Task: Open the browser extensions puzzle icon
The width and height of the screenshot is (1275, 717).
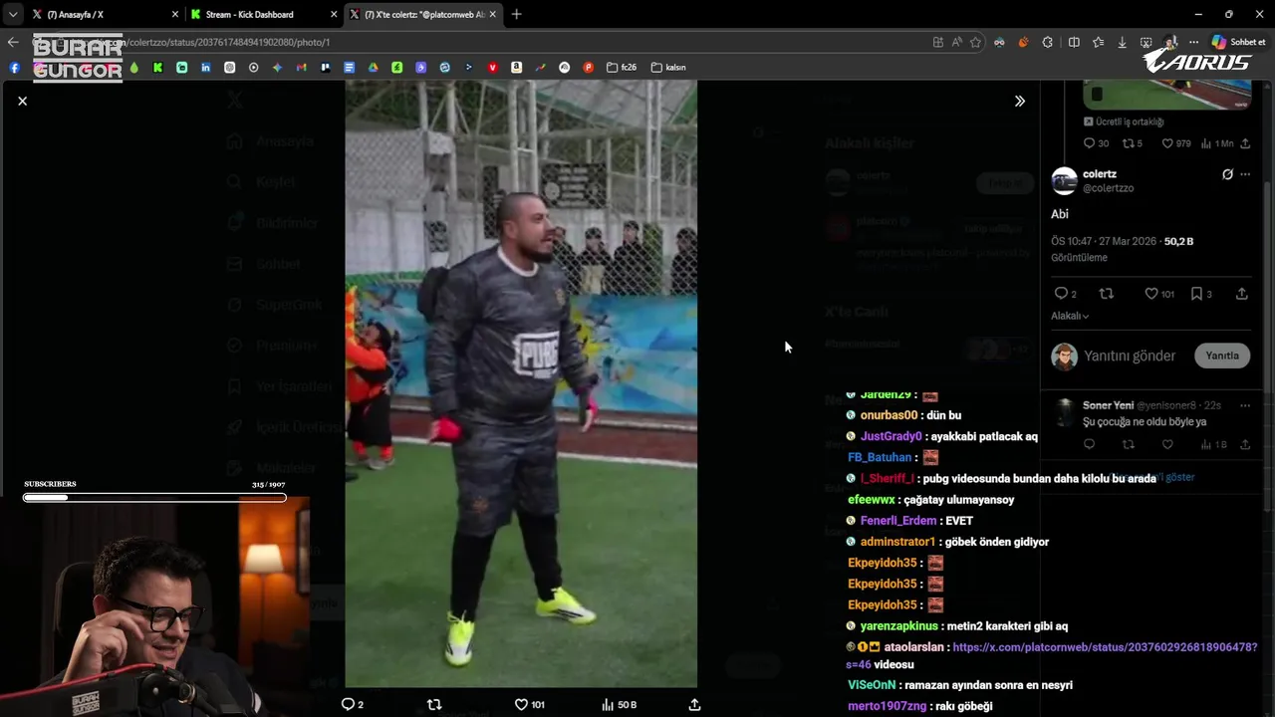Action: (x=1047, y=42)
